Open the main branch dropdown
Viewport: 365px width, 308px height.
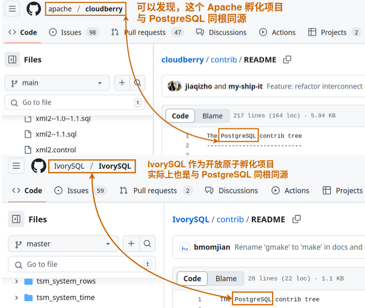pyautogui.click(x=57, y=83)
